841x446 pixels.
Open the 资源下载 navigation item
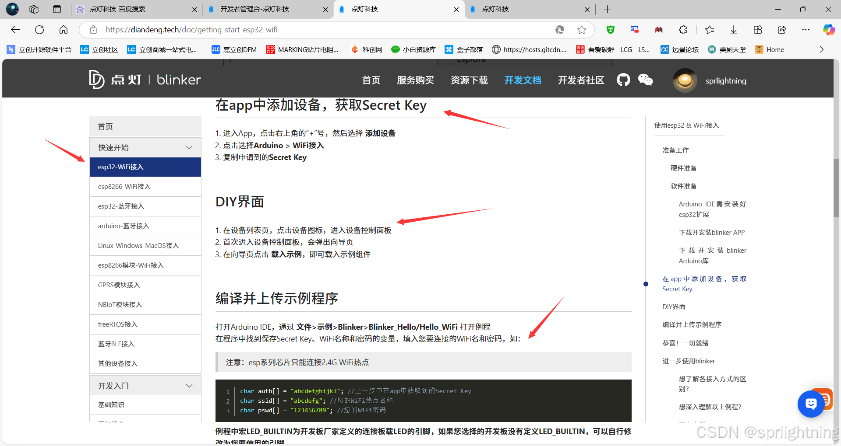click(469, 80)
